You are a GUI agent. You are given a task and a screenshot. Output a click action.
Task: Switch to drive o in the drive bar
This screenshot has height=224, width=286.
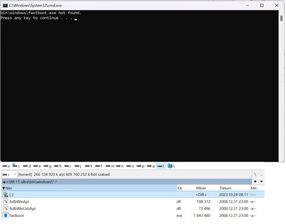click(130, 166)
